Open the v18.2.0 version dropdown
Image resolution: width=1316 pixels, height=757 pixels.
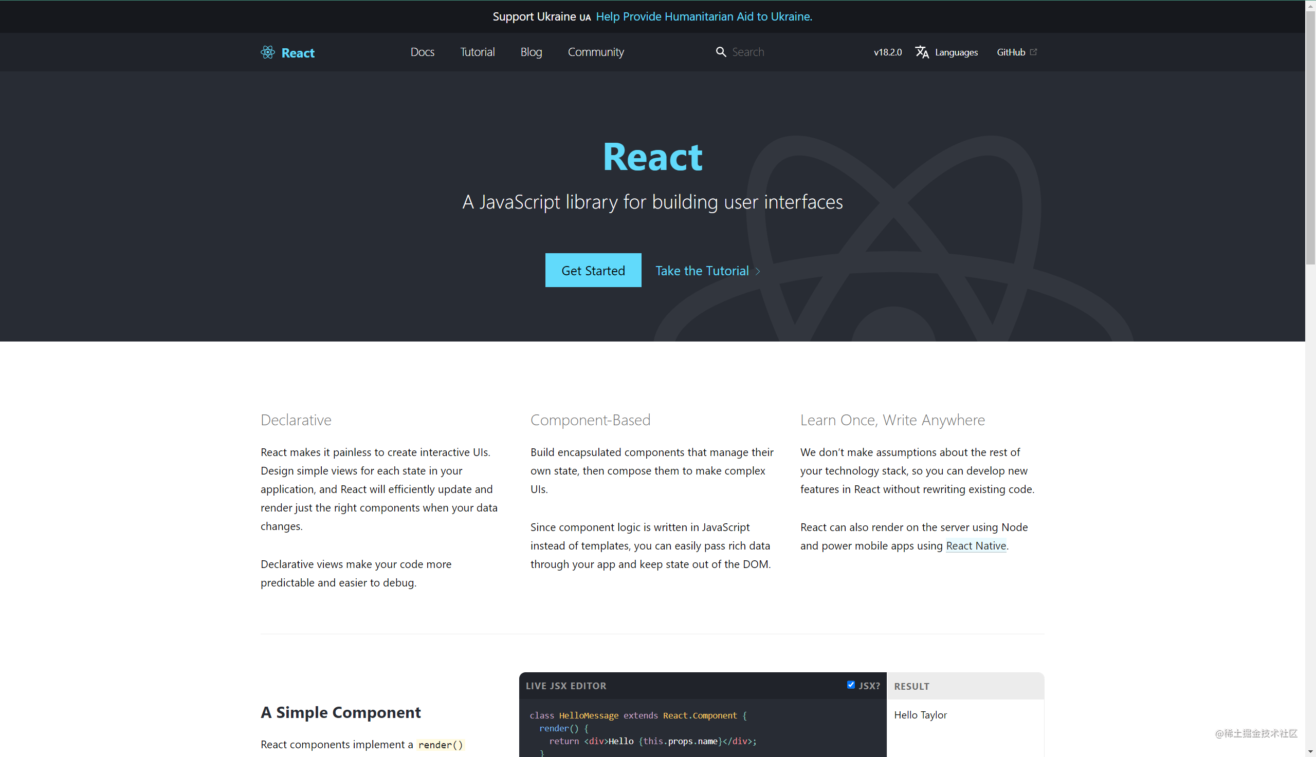click(887, 52)
